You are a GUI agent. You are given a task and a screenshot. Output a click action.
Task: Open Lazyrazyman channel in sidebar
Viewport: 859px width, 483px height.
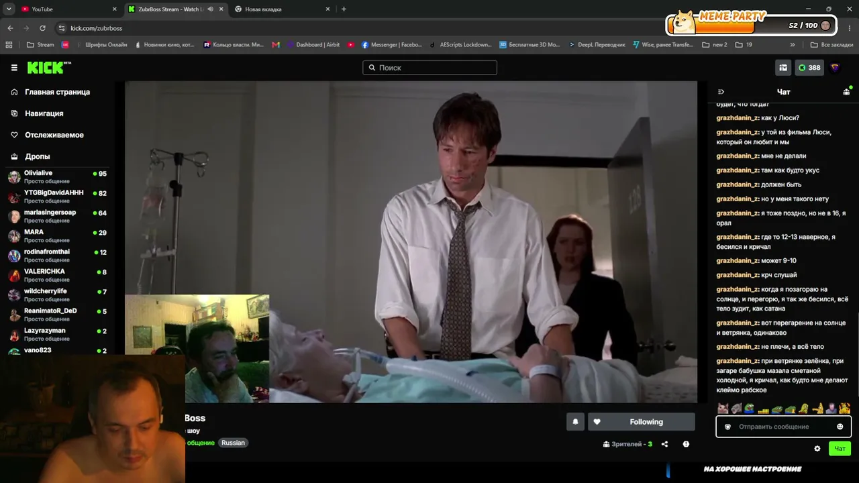pyautogui.click(x=57, y=334)
